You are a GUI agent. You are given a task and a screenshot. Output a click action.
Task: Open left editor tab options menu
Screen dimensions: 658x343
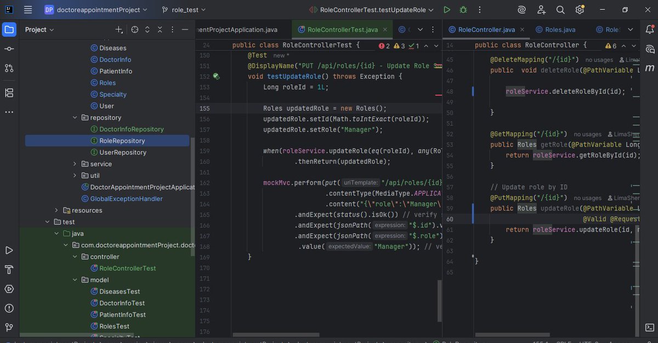pyautogui.click(x=434, y=30)
